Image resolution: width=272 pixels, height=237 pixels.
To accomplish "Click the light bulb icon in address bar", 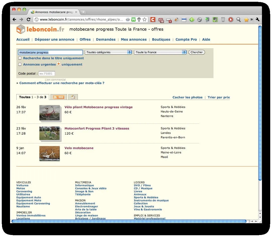I will coord(139,20).
